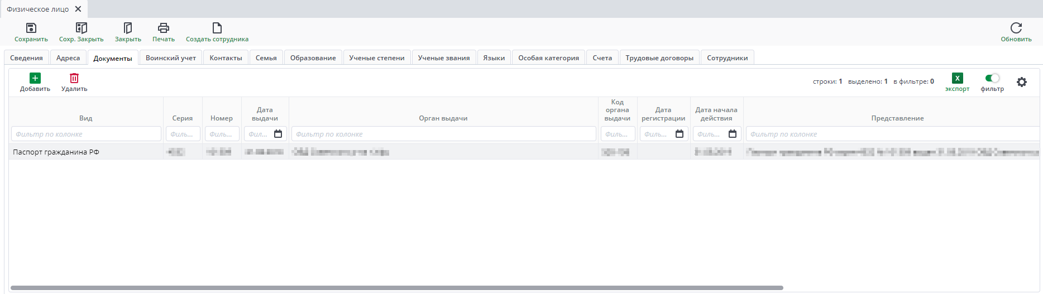Image resolution: width=1043 pixels, height=294 pixels.
Task: Click the Close (Закрыть) toolbar icon
Action: [128, 28]
